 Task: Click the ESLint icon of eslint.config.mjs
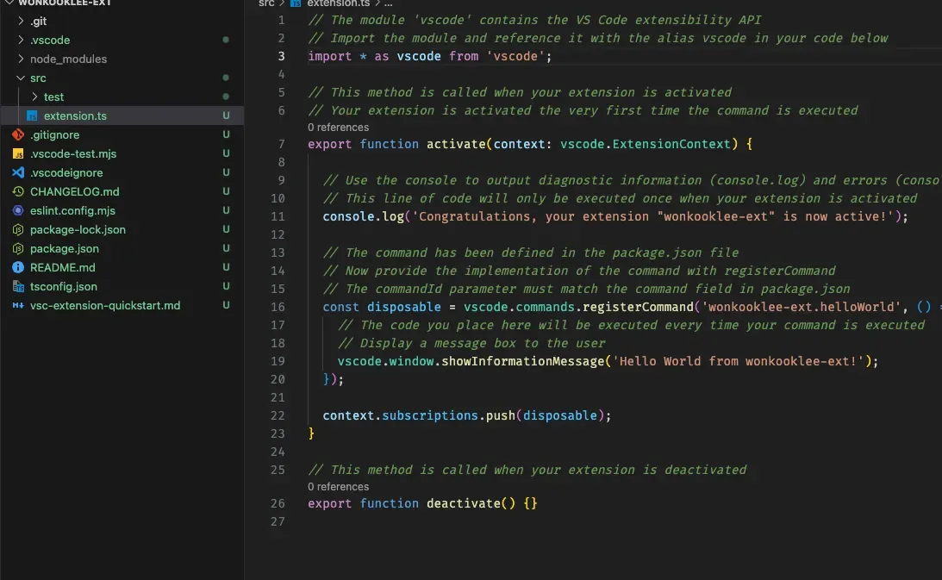(18, 210)
